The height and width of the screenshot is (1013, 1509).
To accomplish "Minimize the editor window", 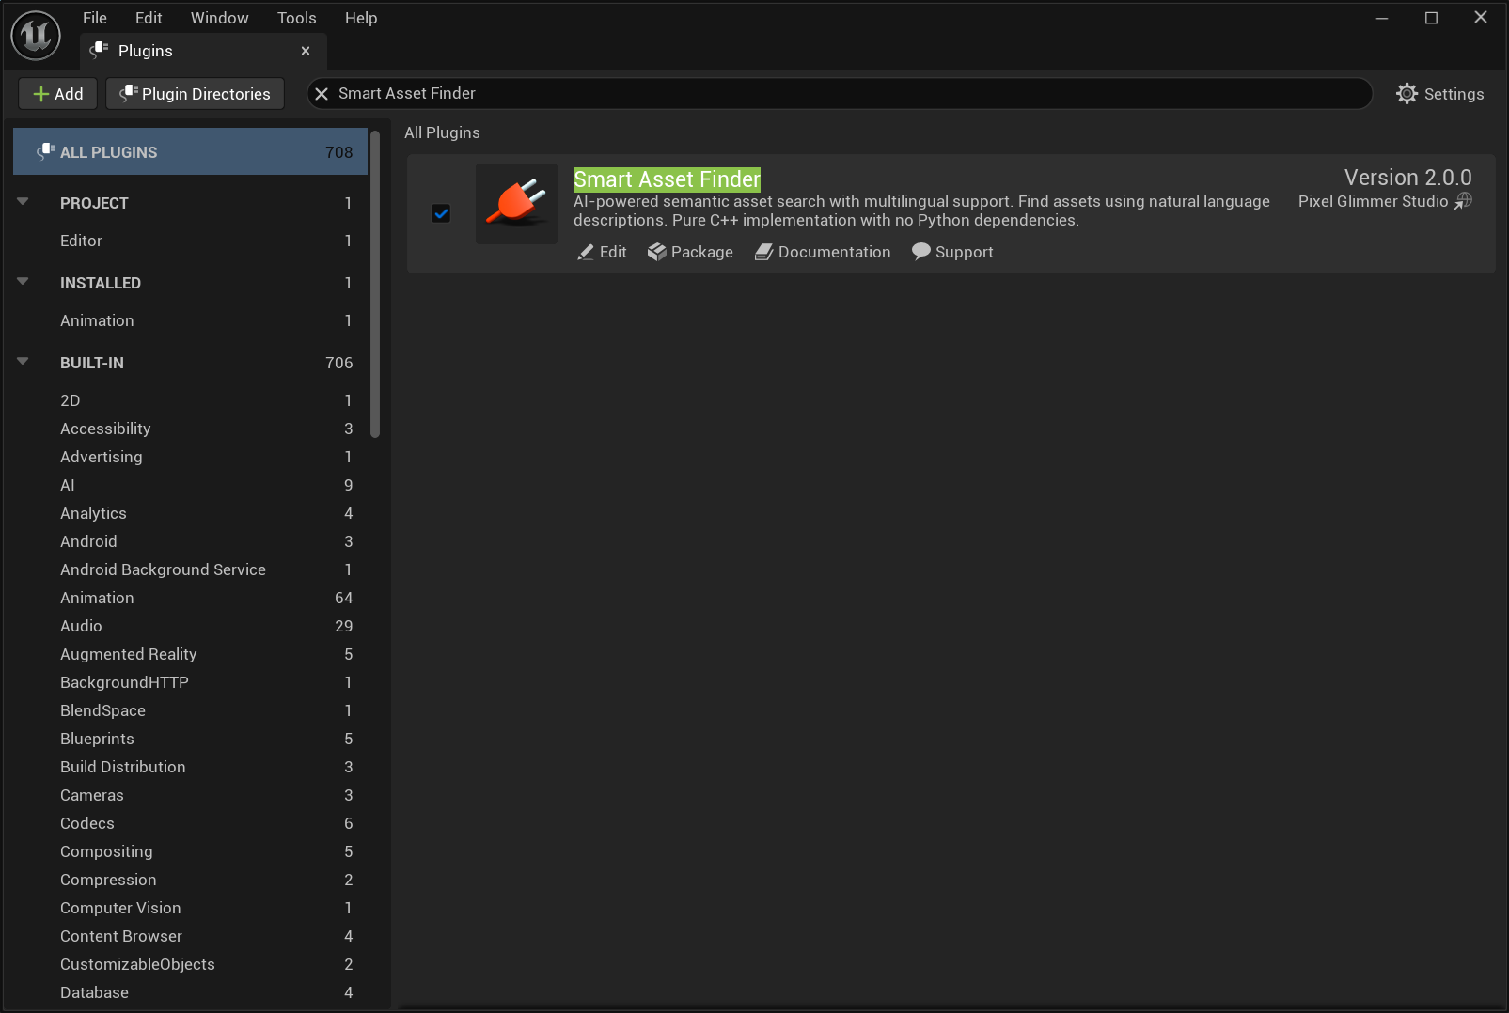I will (x=1382, y=18).
